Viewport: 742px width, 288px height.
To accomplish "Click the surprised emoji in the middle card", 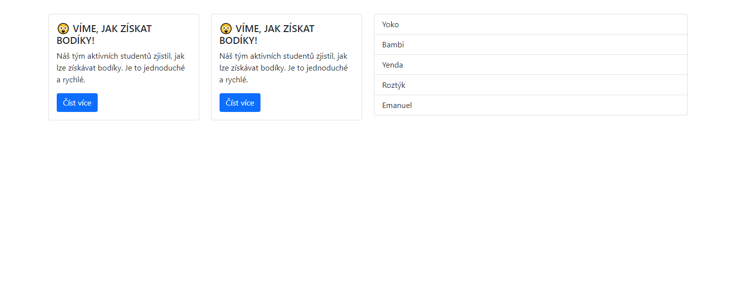I will (x=225, y=29).
